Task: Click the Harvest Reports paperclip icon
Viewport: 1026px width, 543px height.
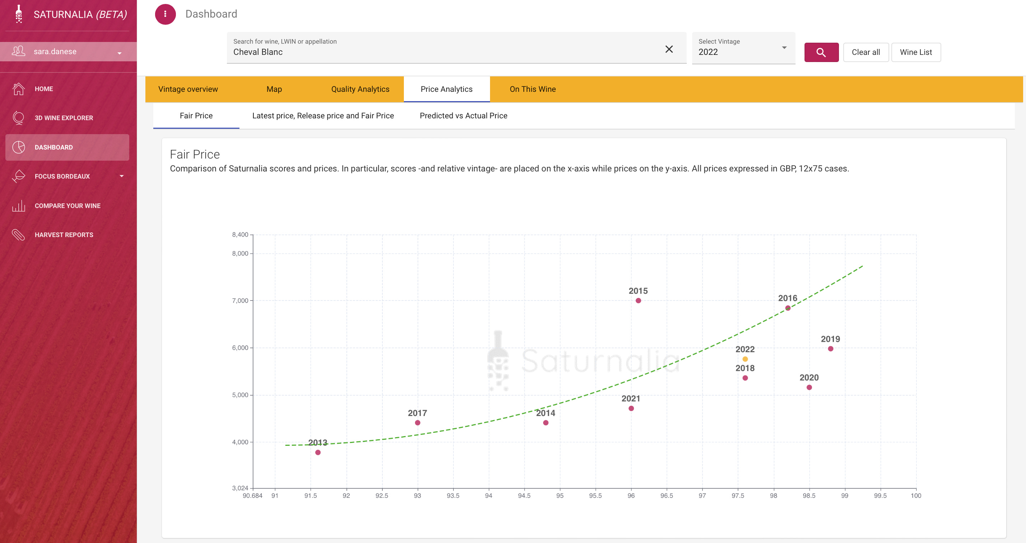Action: coord(18,235)
